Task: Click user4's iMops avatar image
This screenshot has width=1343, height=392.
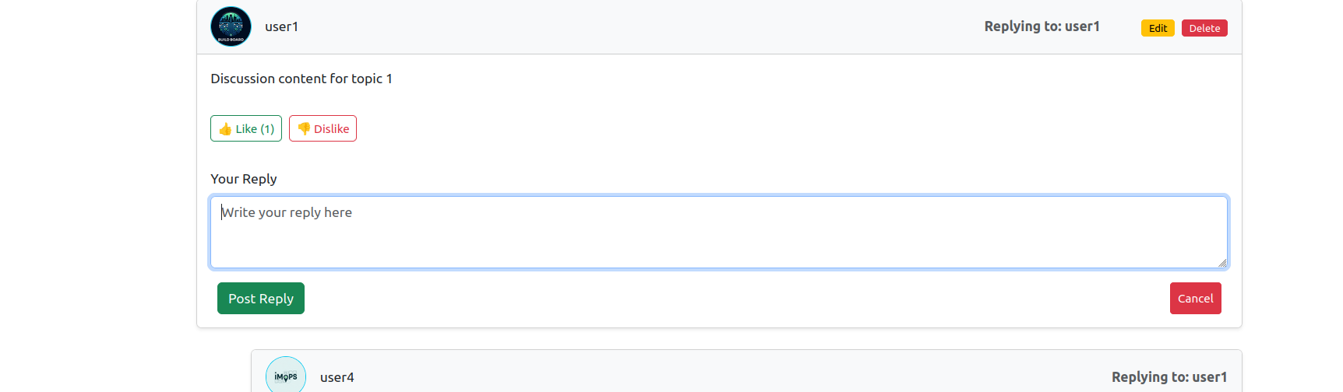Action: click(x=286, y=376)
